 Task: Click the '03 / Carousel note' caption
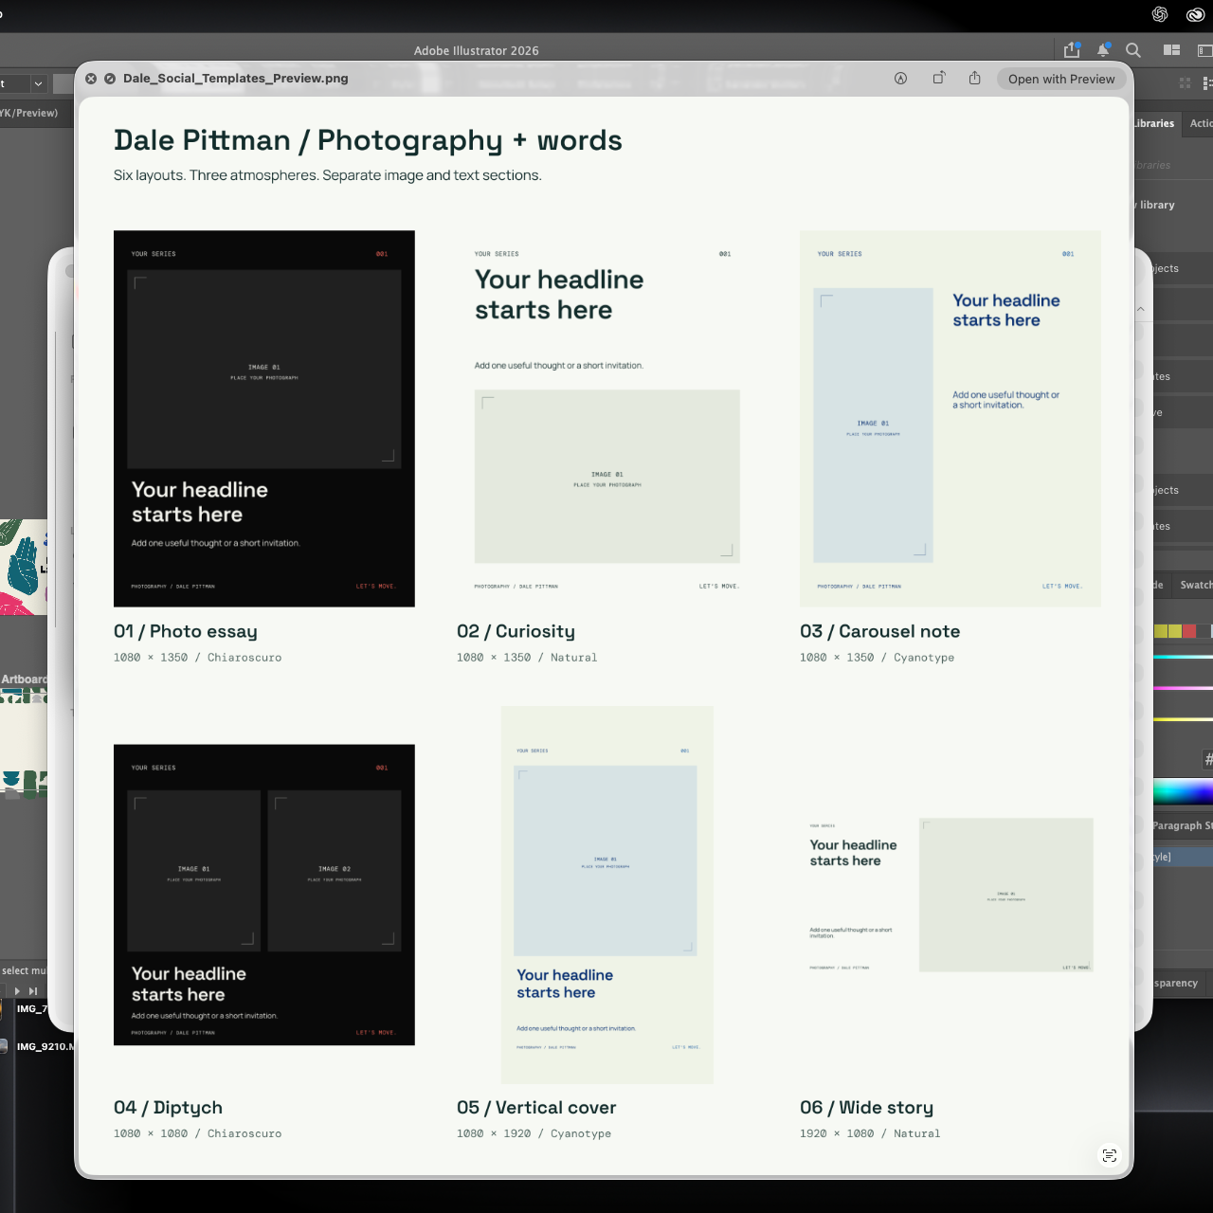tap(879, 631)
